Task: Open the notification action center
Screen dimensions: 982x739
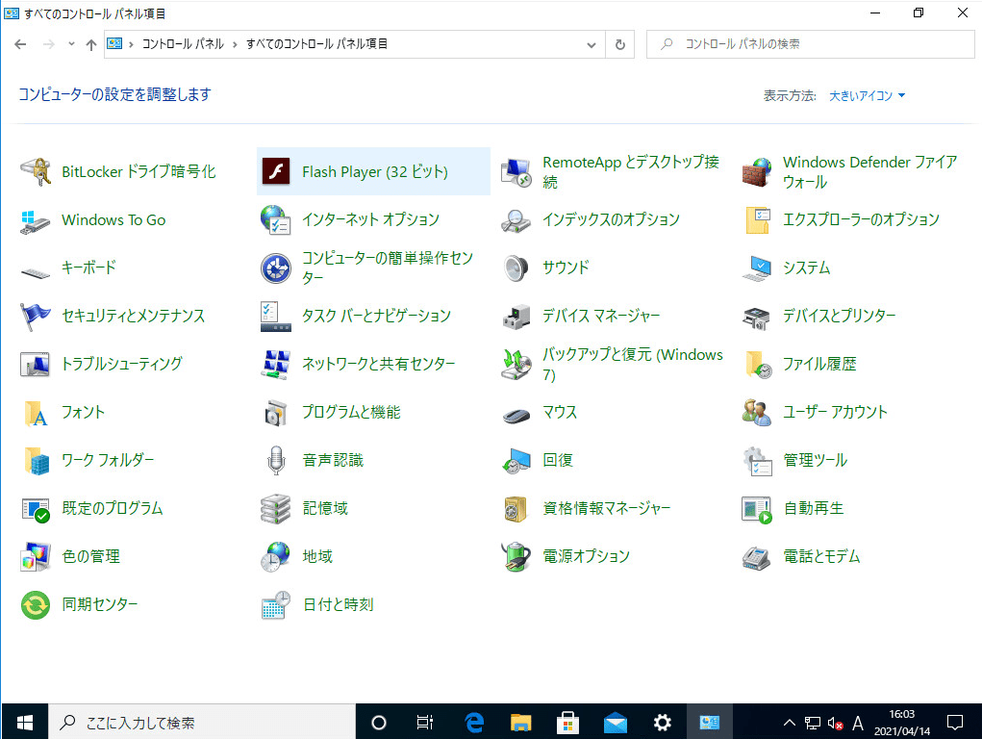Action: tap(954, 723)
